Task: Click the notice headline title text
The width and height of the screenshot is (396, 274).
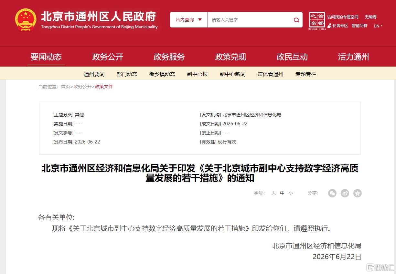Action: pyautogui.click(x=200, y=173)
